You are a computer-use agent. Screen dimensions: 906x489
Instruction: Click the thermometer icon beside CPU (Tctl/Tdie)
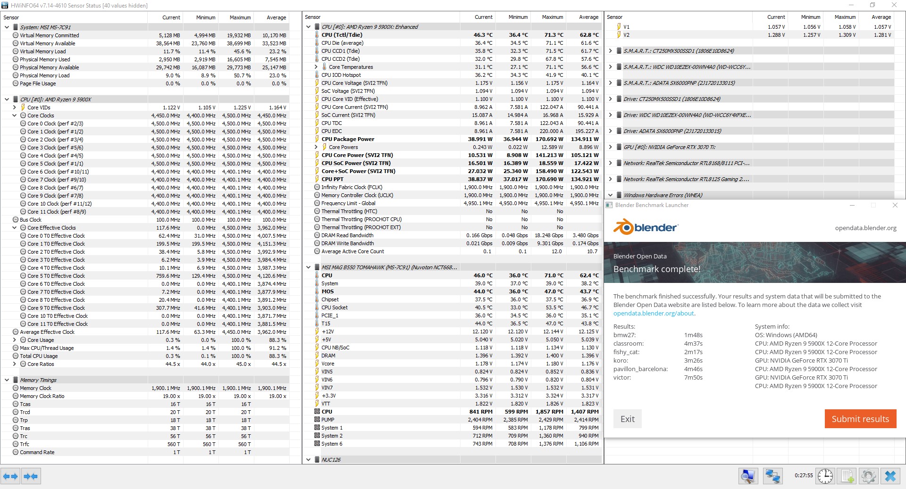pos(317,35)
